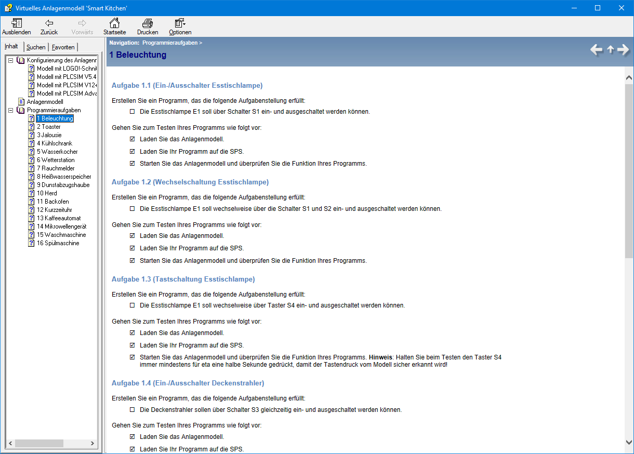The height and width of the screenshot is (454, 634).
Task: Collapse the Konfigurierung des Anlagenmodells tree node
Action: 11,60
